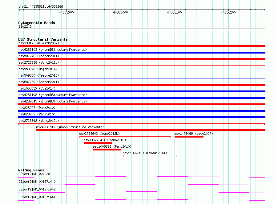The height and width of the screenshot is (204, 274).
Task: Click nsv3367724 (Audano2019) label
Action: 105,140
